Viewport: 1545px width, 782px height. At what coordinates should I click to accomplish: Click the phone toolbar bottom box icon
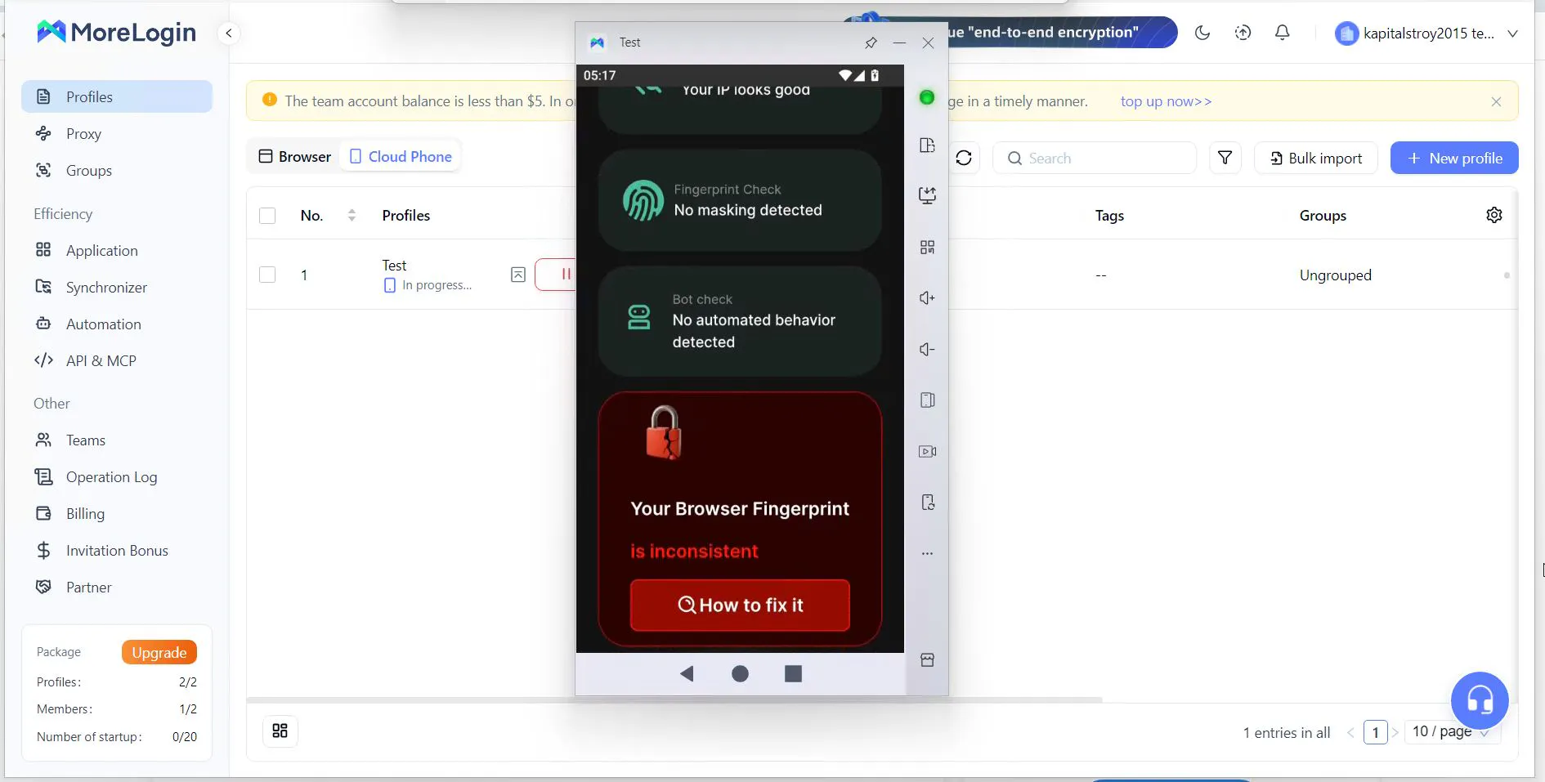pyautogui.click(x=927, y=660)
